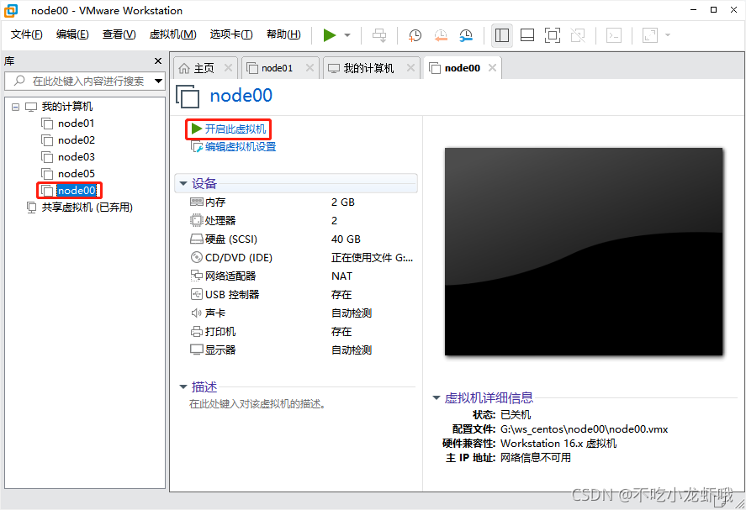Switch to the node01 tab
This screenshot has width=746, height=510.
[277, 68]
